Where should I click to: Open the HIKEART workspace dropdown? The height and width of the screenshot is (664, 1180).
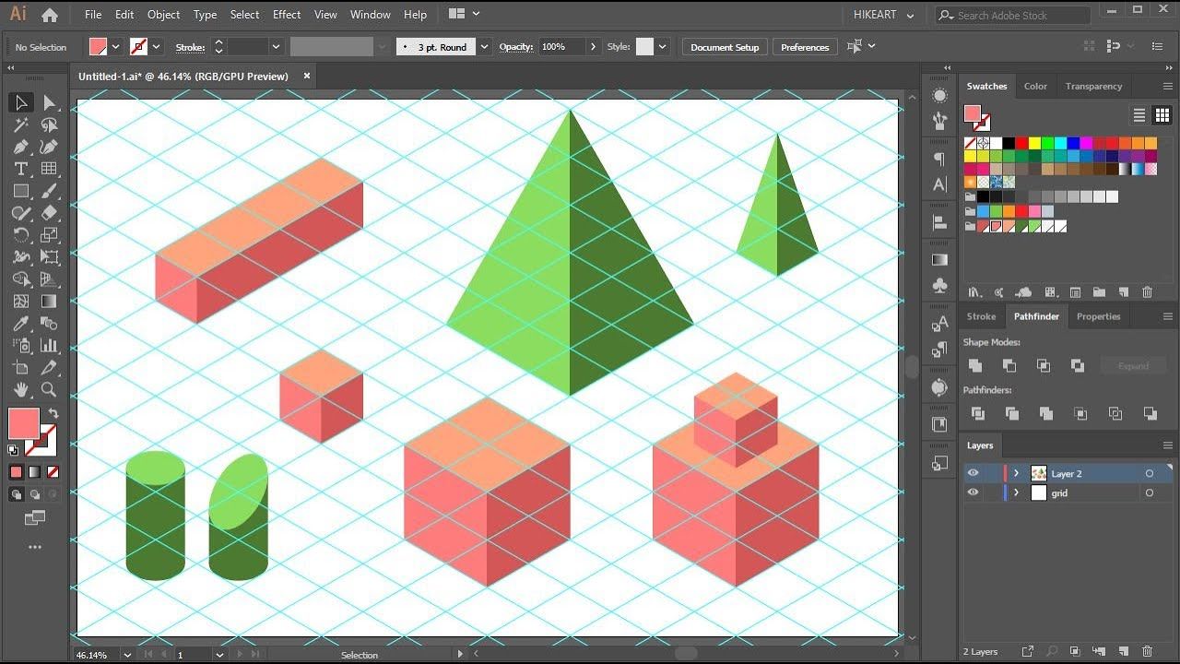[883, 15]
